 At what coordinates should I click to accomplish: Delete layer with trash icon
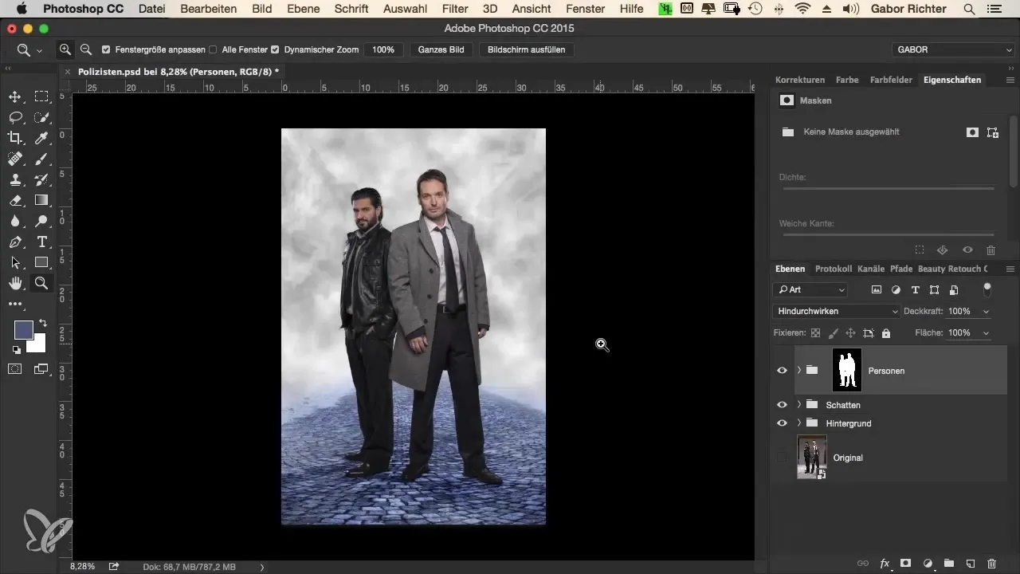(991, 563)
